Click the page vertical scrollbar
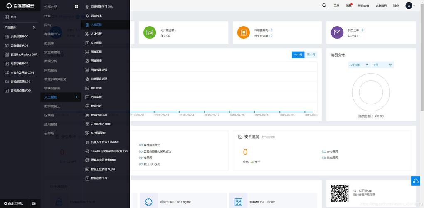 pyautogui.click(x=422, y=57)
